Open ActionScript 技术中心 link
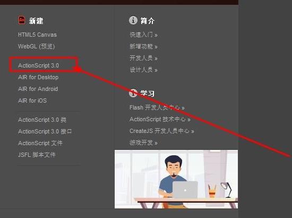This screenshot has height=218, width=292. pyautogui.click(x=160, y=119)
